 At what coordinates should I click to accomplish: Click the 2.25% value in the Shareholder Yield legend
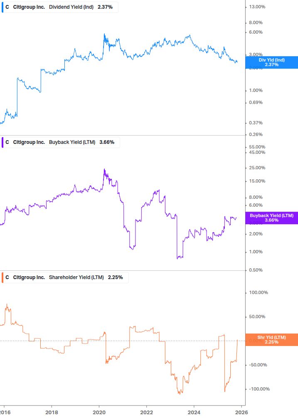coord(115,277)
